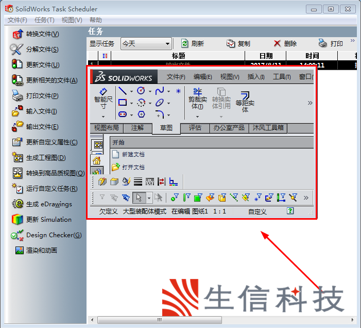Screen dimensions: 361x328
Task: Toggle the Select arrow tool
Action: pos(139,198)
